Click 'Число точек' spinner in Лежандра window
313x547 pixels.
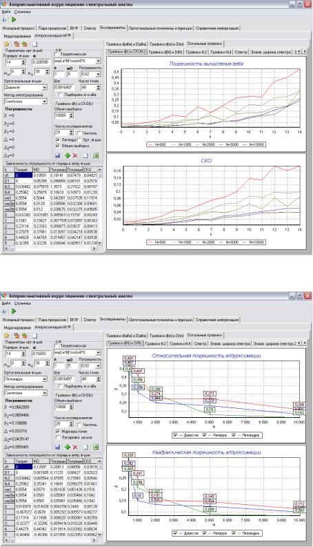[99, 379]
